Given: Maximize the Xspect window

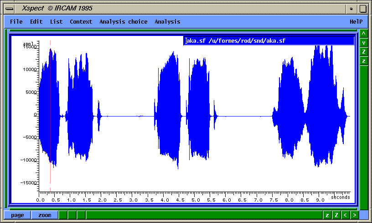Looking at the screenshot, I should (363, 9).
